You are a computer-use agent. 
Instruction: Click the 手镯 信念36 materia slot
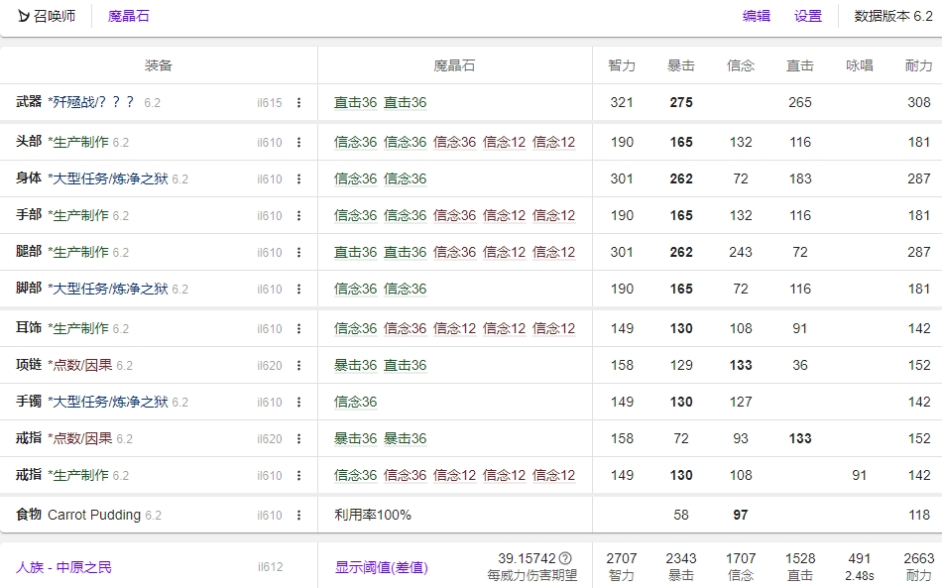coord(355,402)
